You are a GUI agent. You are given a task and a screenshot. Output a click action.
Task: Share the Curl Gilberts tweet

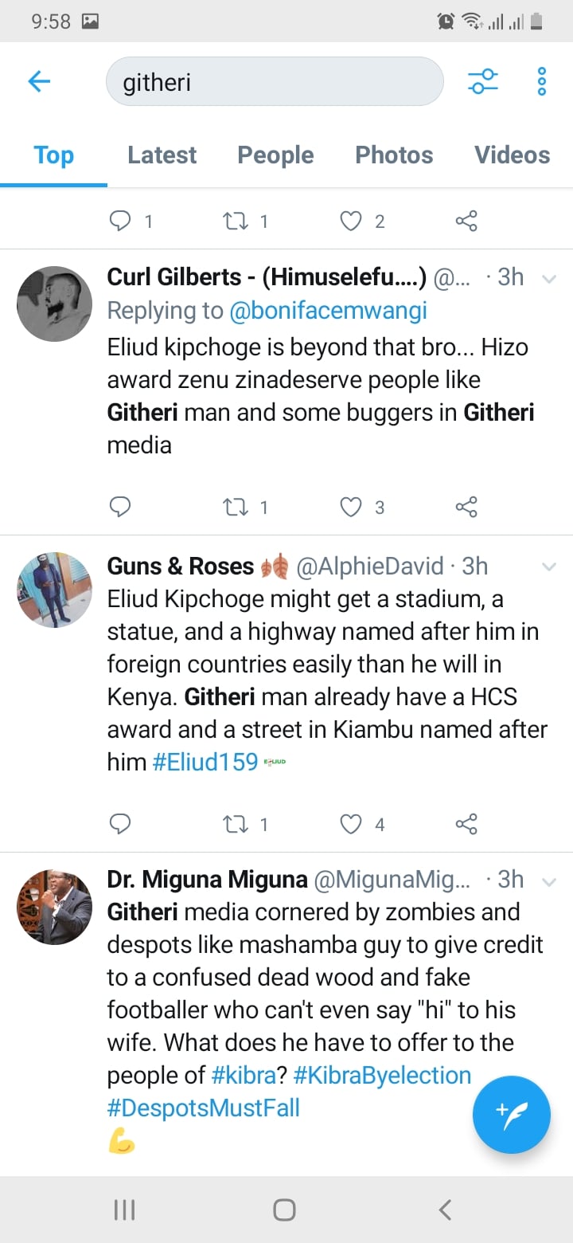[x=466, y=507]
